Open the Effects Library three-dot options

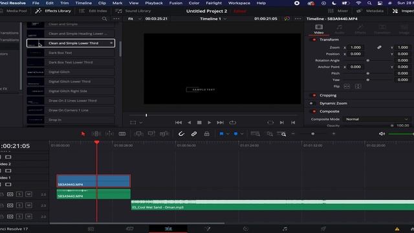tap(116, 19)
